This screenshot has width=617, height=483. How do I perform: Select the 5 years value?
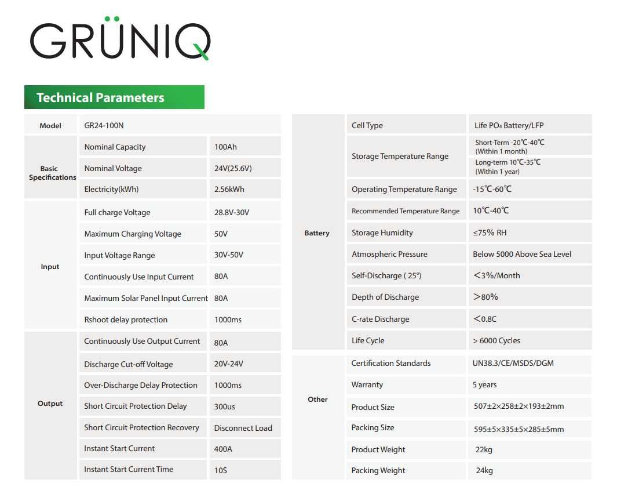[484, 384]
